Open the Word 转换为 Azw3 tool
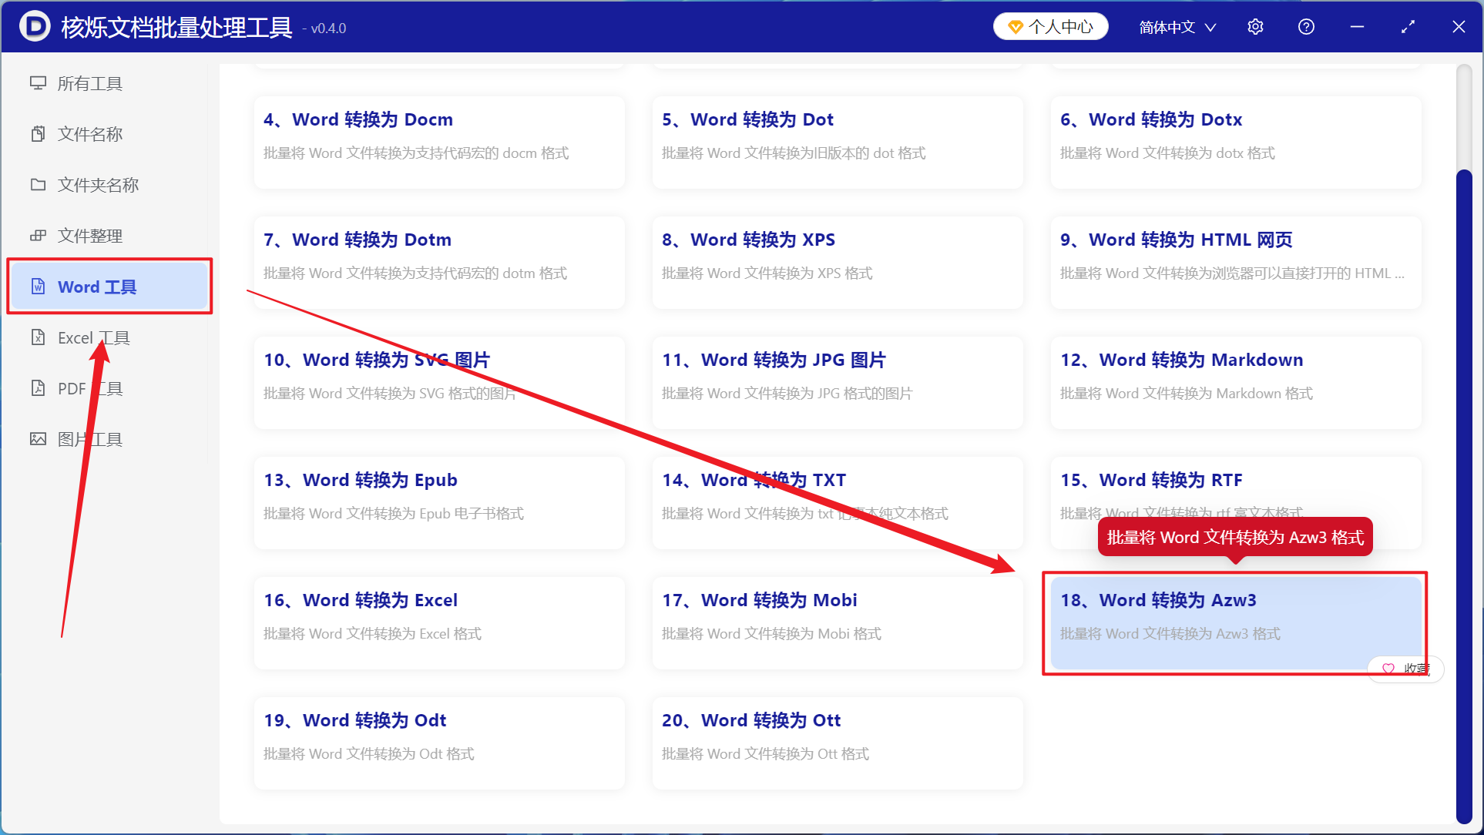This screenshot has width=1484, height=835. [x=1236, y=623]
